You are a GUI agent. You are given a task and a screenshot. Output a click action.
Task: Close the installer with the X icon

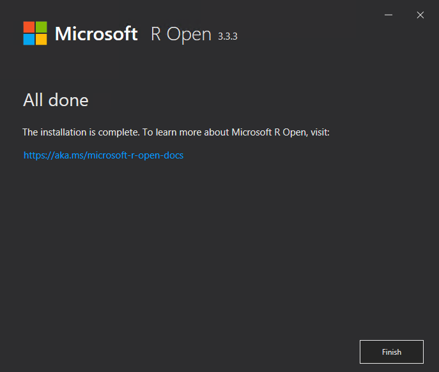click(420, 15)
